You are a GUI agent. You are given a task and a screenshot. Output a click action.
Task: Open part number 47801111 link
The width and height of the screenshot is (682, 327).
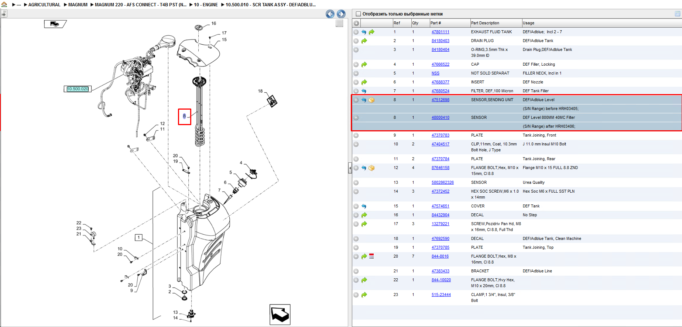(x=440, y=32)
